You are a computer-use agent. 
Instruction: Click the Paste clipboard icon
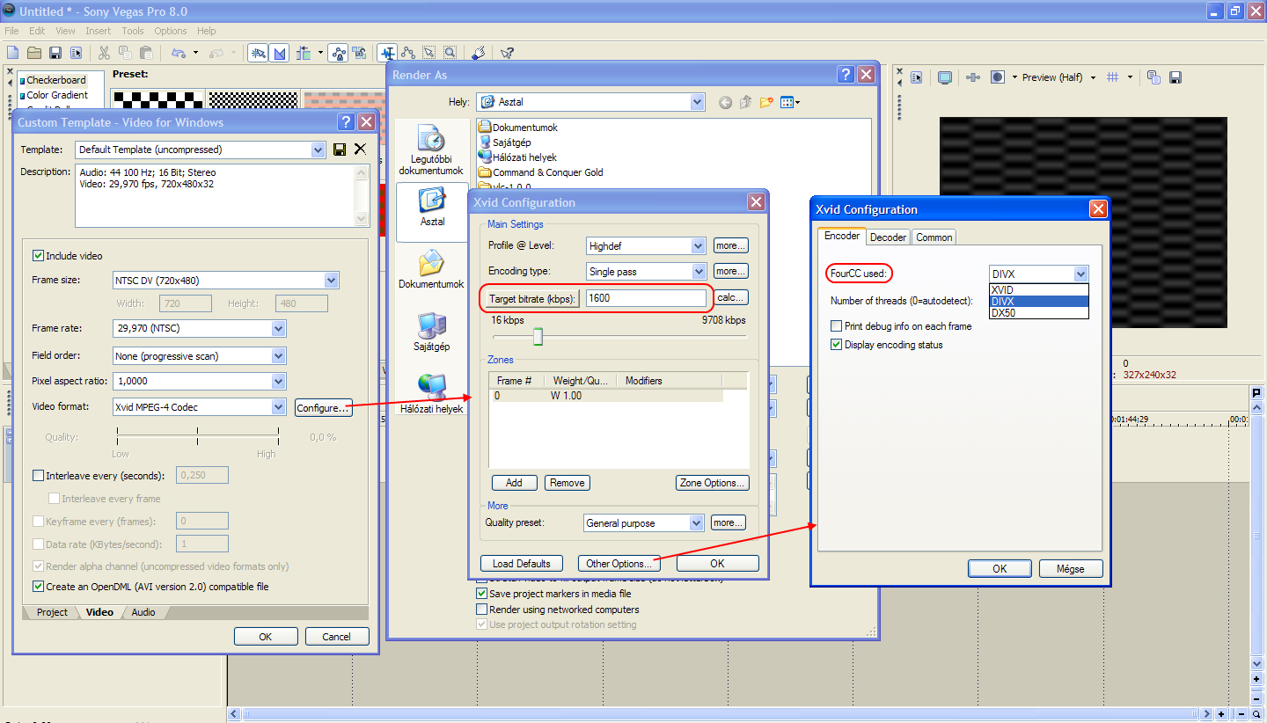(x=146, y=53)
